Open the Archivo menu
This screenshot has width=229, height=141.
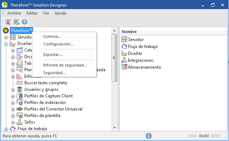14,13
